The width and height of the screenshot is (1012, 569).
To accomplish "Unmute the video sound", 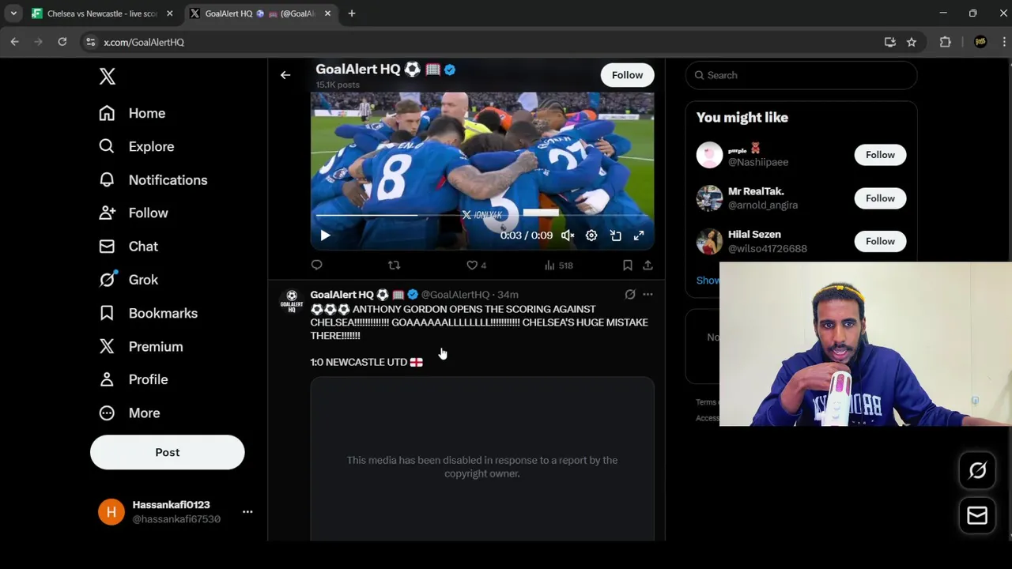I will [568, 236].
